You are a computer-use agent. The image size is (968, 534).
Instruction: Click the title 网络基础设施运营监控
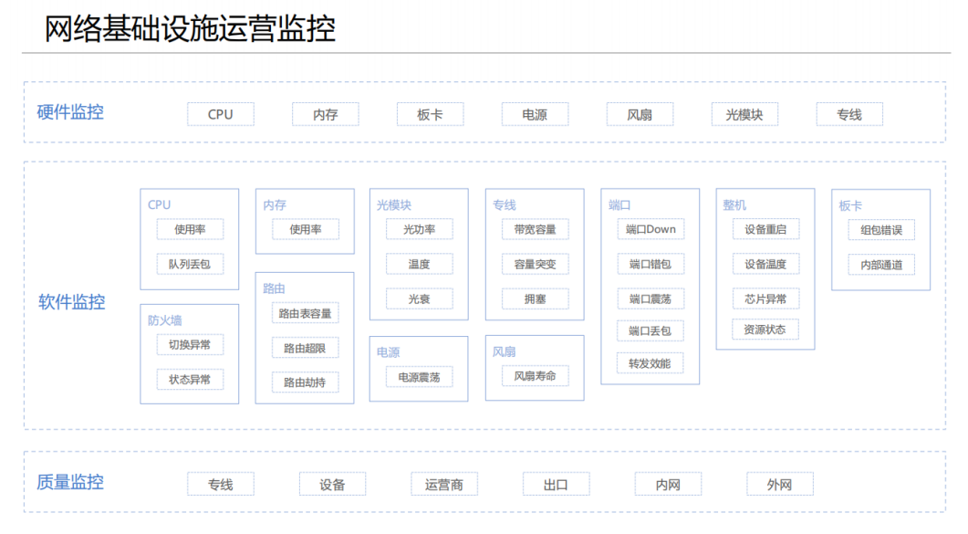pyautogui.click(x=190, y=28)
